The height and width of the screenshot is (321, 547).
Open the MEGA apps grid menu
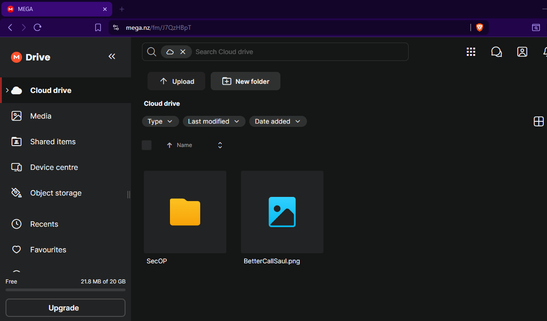point(471,52)
